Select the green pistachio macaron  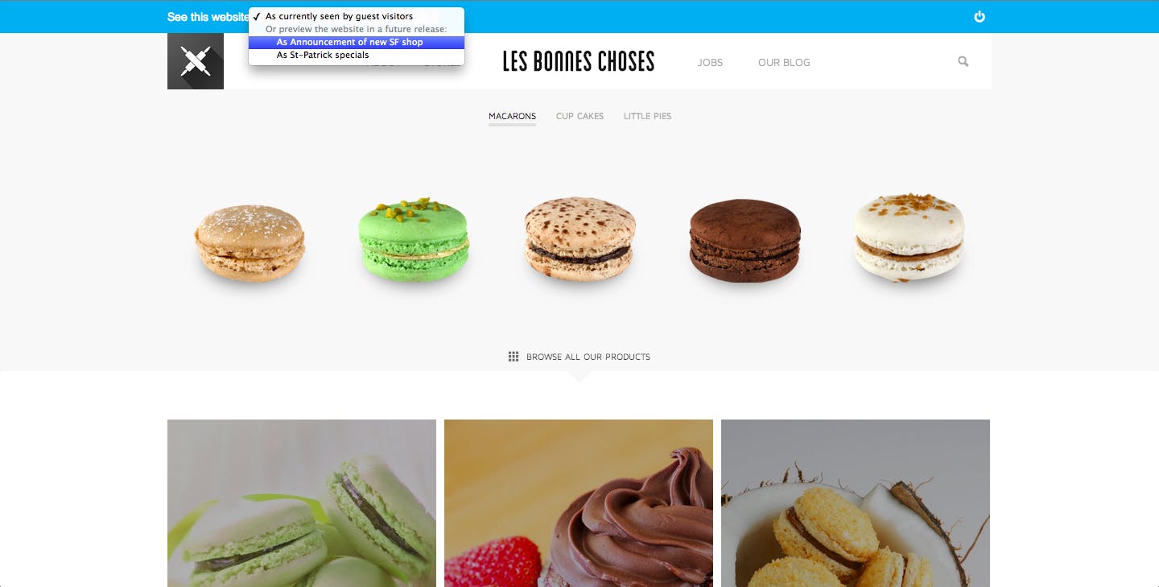click(x=413, y=238)
